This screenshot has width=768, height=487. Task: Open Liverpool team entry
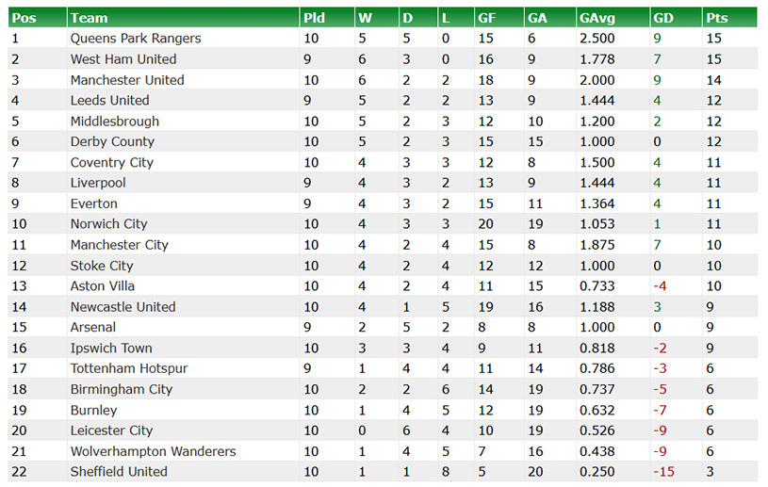click(98, 183)
